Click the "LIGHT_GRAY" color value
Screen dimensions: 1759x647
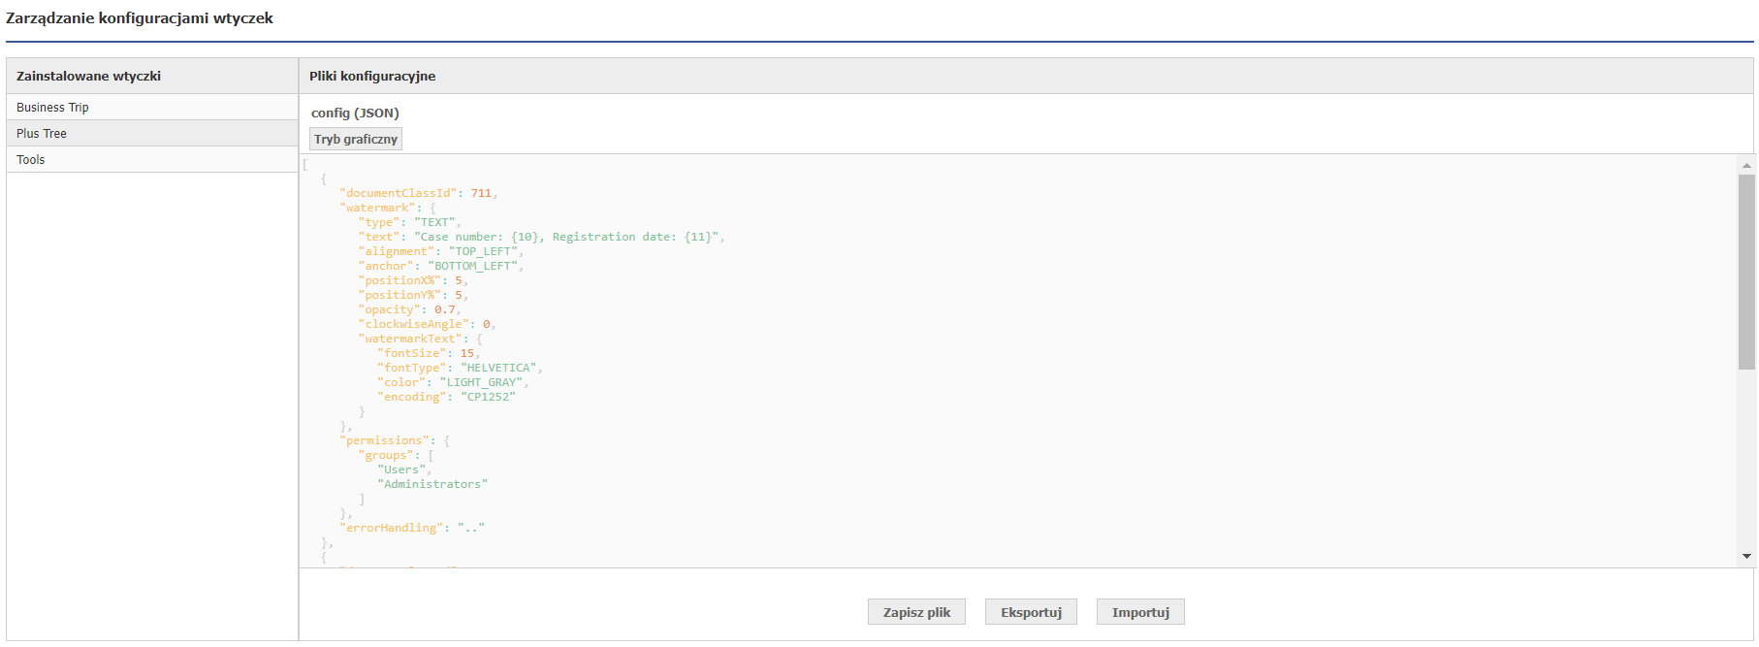coord(482,383)
